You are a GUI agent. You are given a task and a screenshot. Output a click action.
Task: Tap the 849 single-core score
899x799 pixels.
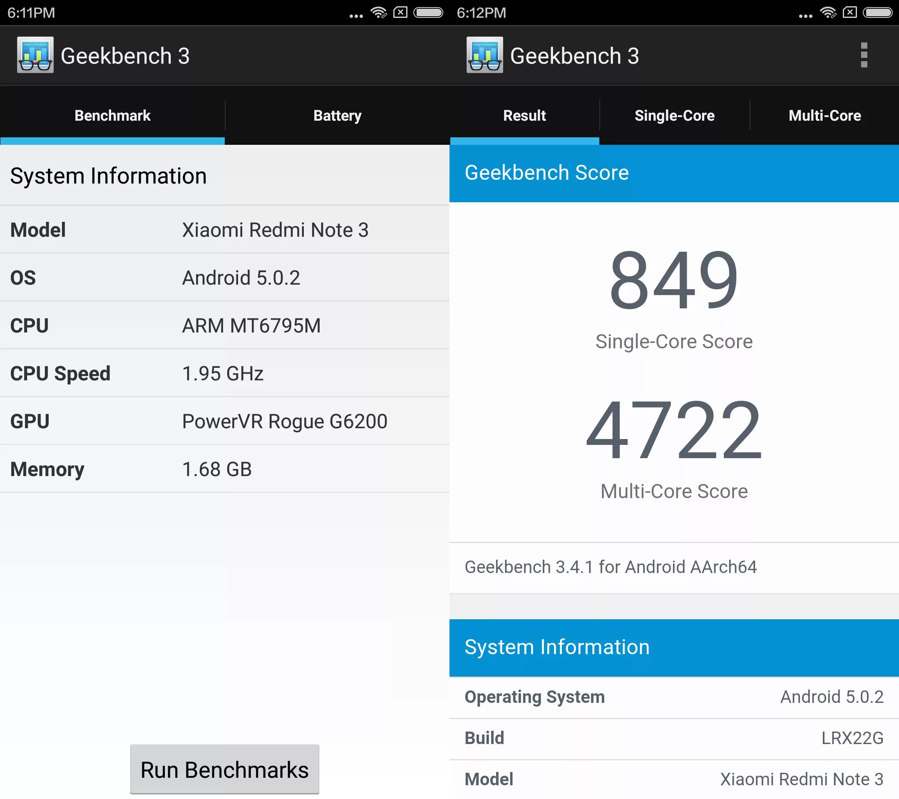(x=674, y=279)
